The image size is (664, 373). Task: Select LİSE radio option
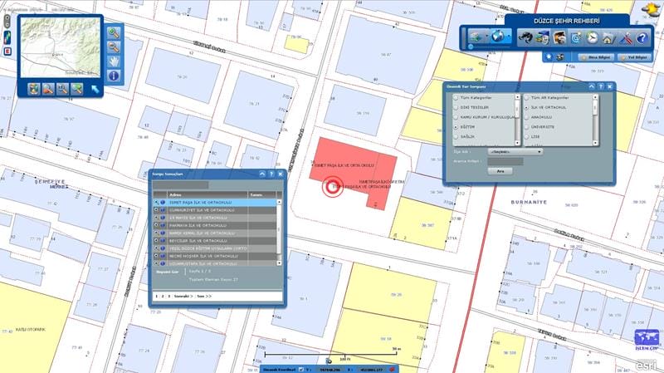527,136
